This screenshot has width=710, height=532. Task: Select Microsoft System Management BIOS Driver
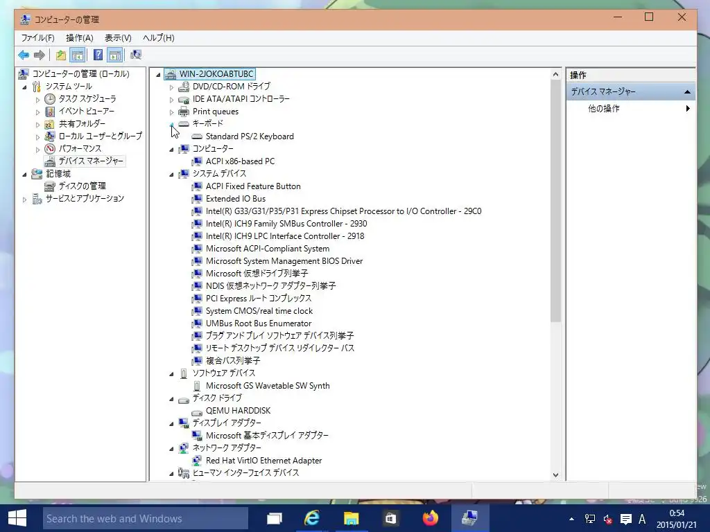click(x=284, y=261)
